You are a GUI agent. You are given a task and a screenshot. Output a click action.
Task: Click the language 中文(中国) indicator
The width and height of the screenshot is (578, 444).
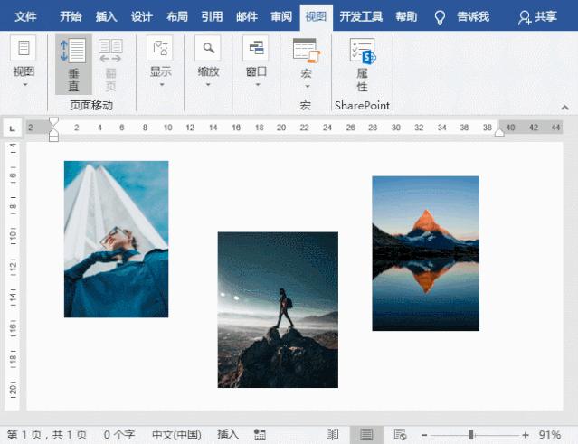pos(176,435)
